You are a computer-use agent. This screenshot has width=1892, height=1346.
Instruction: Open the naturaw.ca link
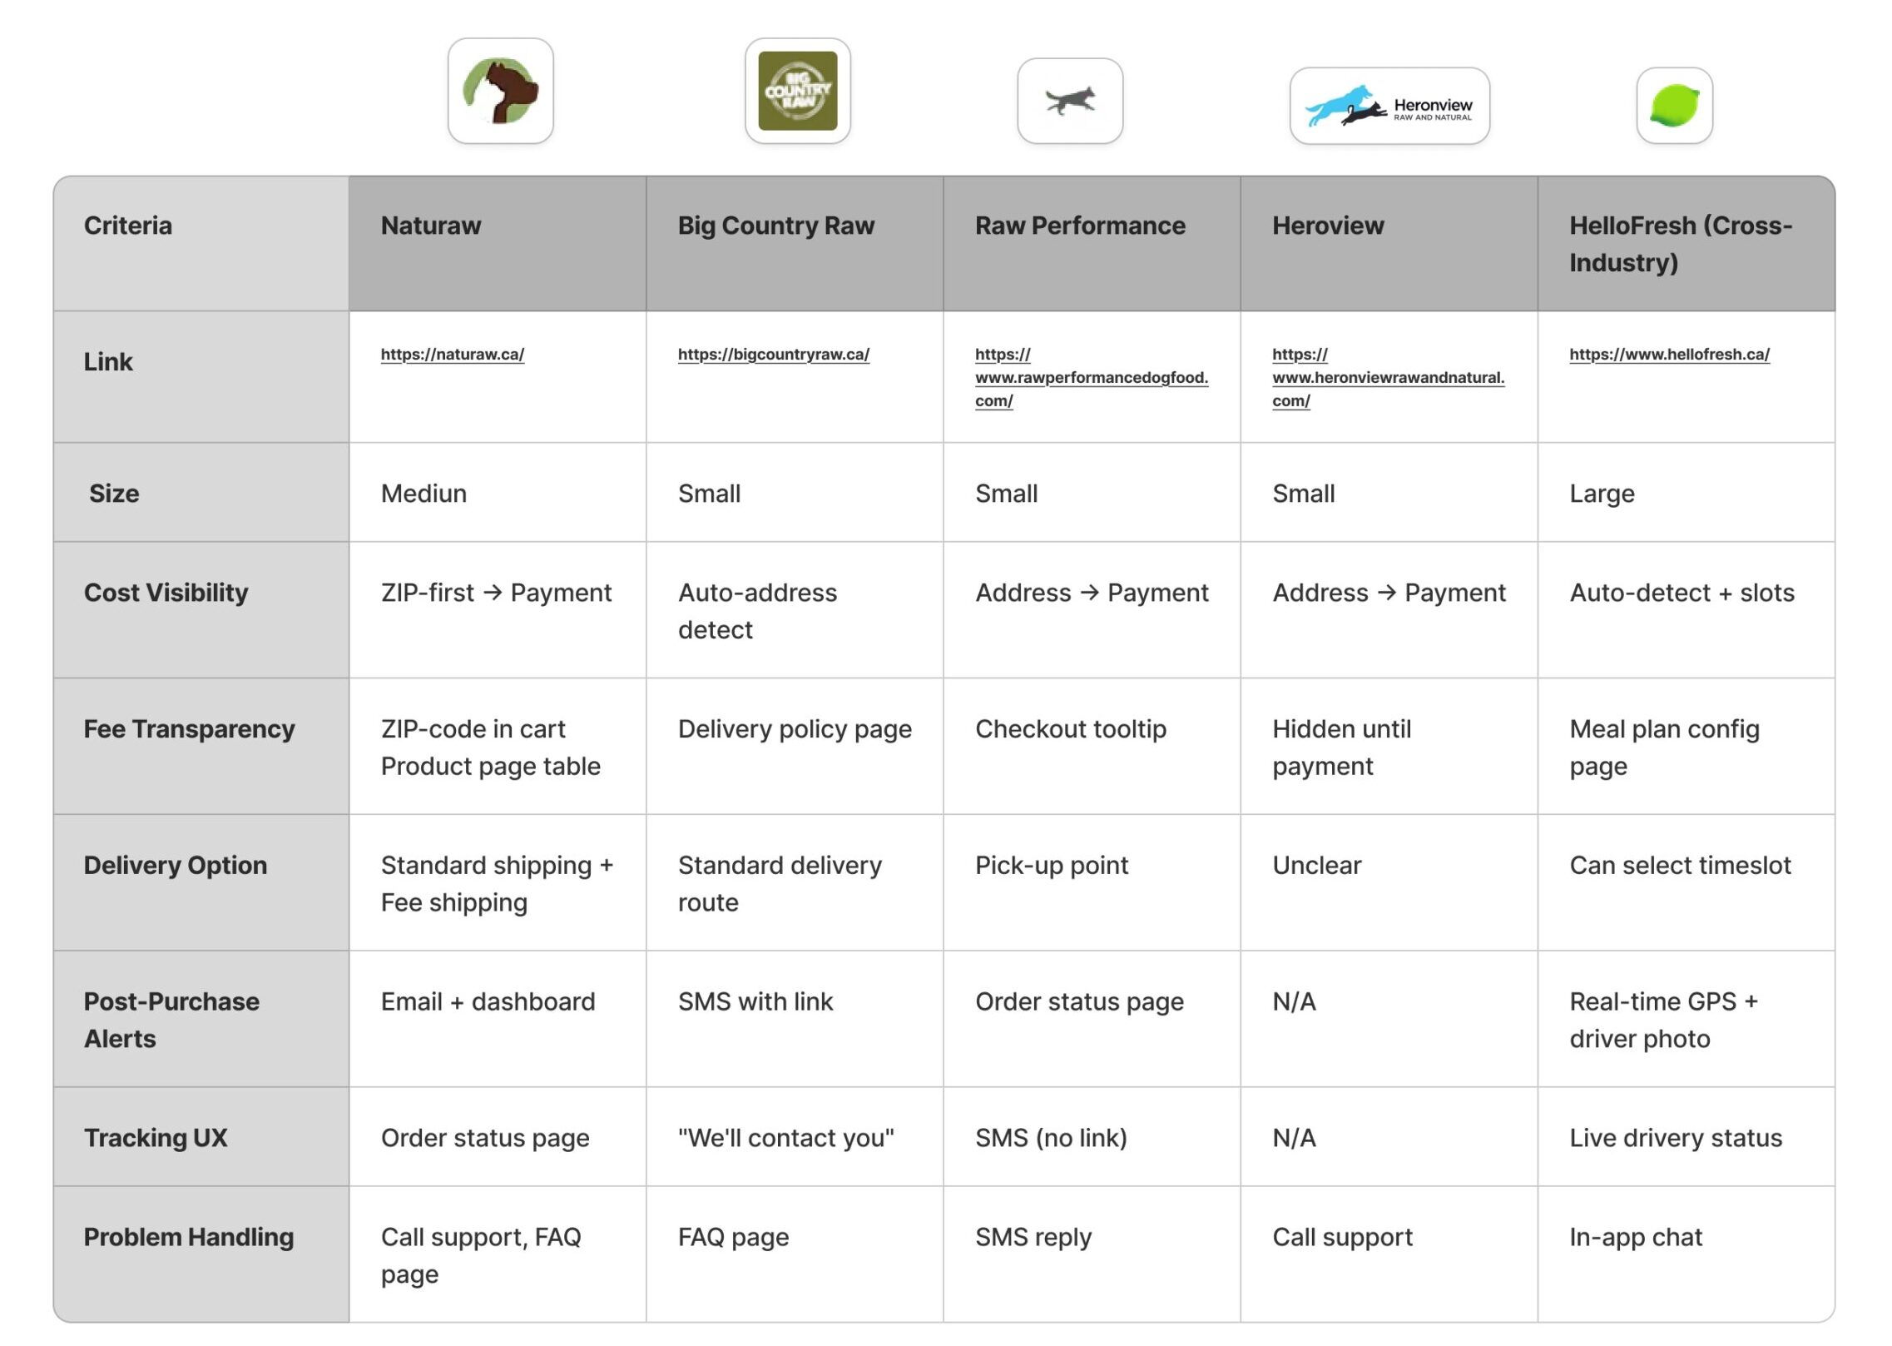(x=452, y=355)
